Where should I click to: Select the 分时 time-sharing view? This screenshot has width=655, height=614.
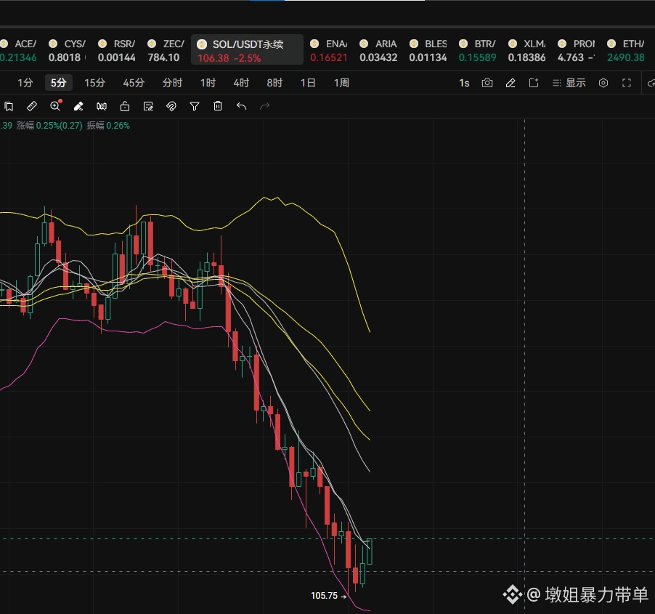coord(172,83)
